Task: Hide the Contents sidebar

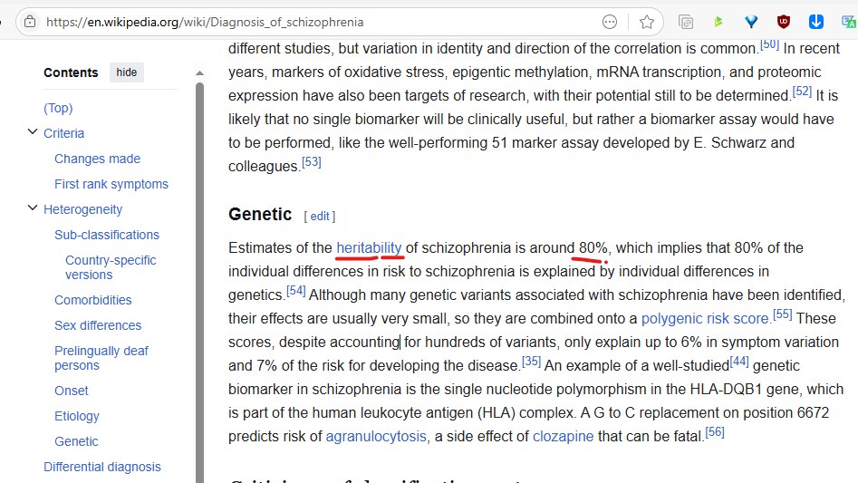Action: click(x=127, y=72)
